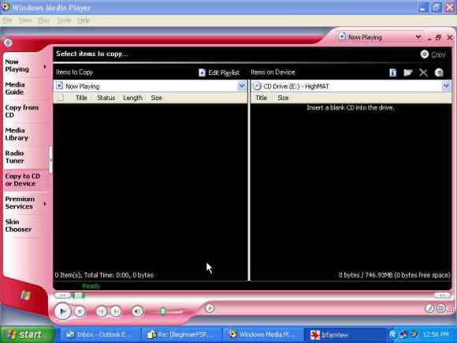Click the seek bar thumb
The image size is (457, 343).
pyautogui.click(x=78, y=296)
